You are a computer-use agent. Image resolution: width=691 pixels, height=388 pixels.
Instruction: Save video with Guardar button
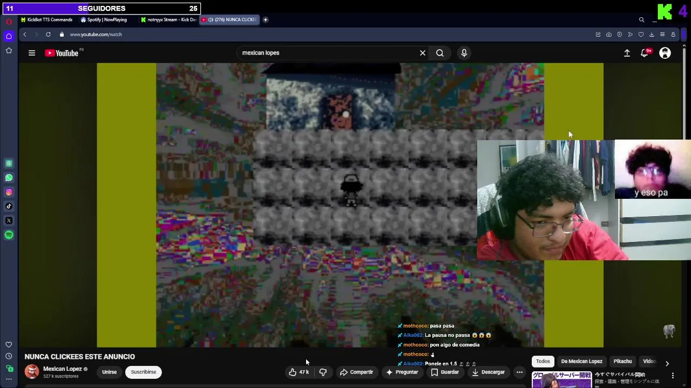pos(445,372)
